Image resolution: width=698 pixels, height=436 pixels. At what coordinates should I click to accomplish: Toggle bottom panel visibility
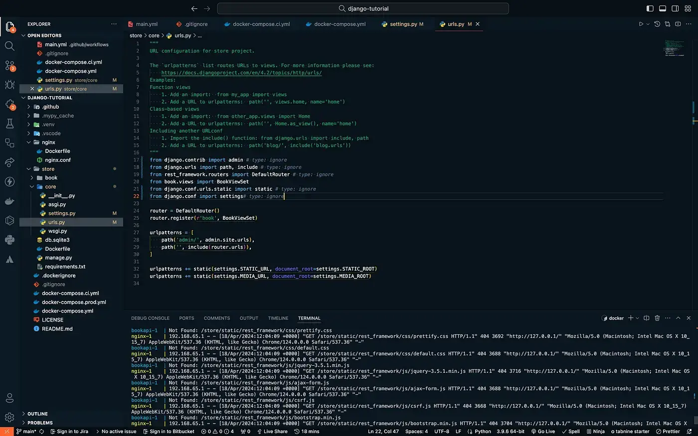[x=663, y=8]
